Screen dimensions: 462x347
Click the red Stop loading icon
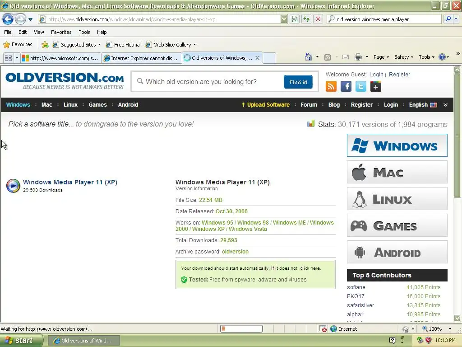click(318, 19)
